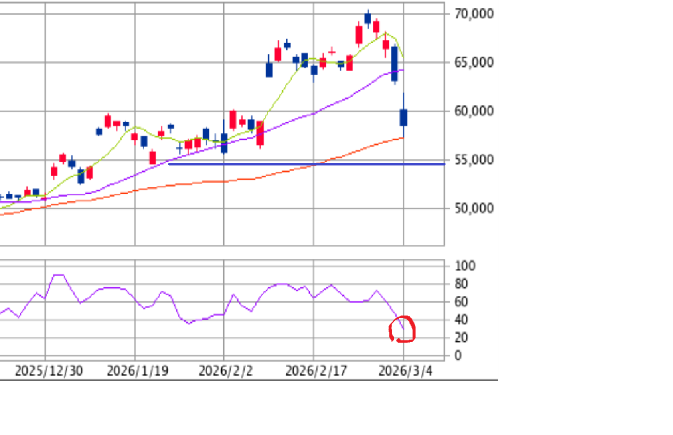Image resolution: width=673 pixels, height=435 pixels.
Task: Select the 2025/12/30 date label
Action: click(49, 371)
